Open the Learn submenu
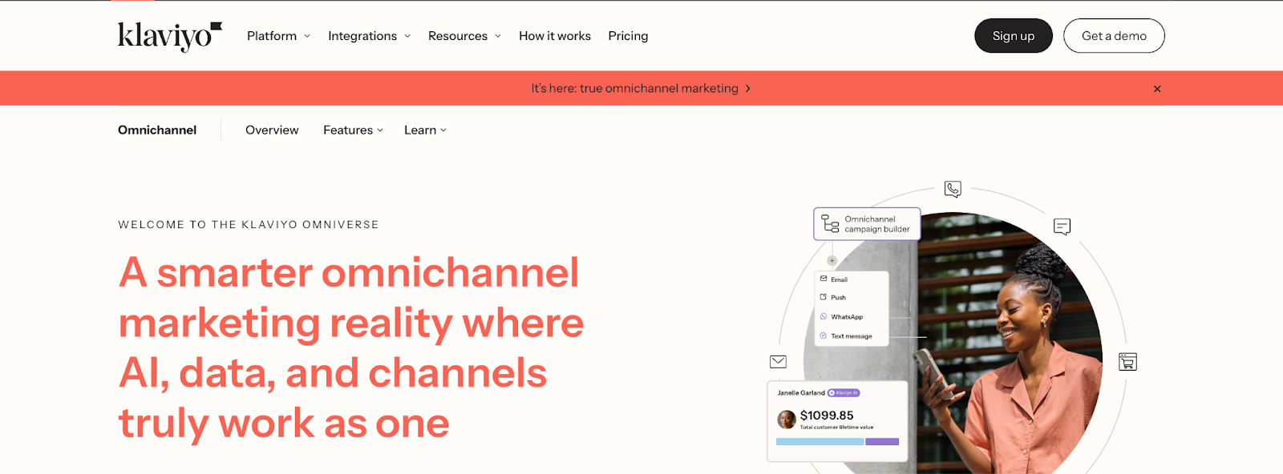 pyautogui.click(x=426, y=130)
